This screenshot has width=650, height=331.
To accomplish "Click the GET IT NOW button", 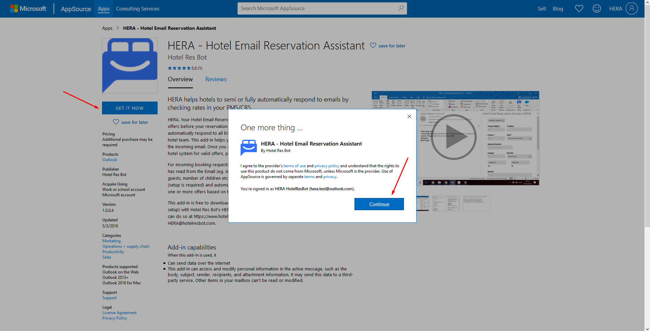I will [130, 108].
